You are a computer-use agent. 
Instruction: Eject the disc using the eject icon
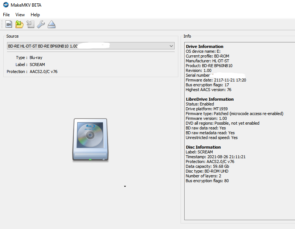click(x=51, y=24)
